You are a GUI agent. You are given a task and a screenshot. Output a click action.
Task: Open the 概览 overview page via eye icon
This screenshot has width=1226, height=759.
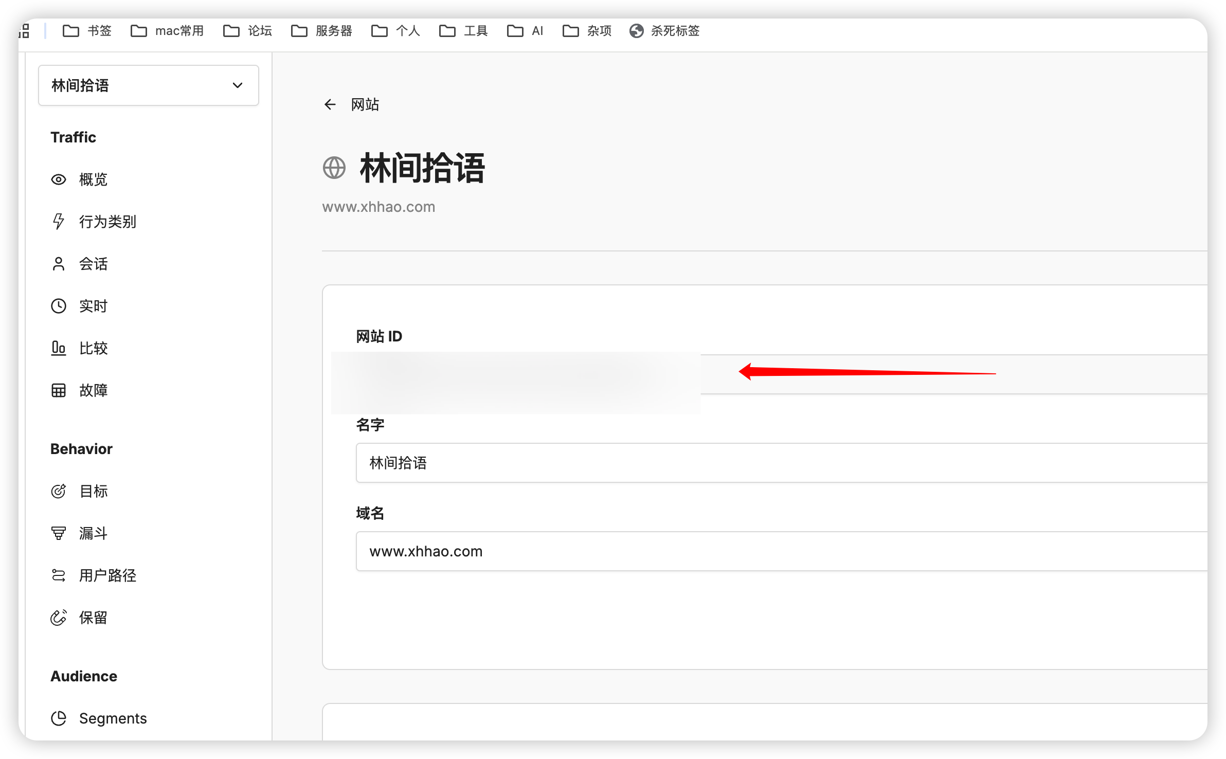click(x=59, y=179)
